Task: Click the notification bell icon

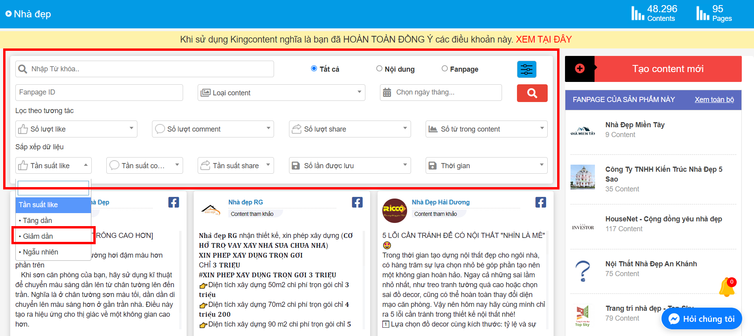Action: point(727,288)
